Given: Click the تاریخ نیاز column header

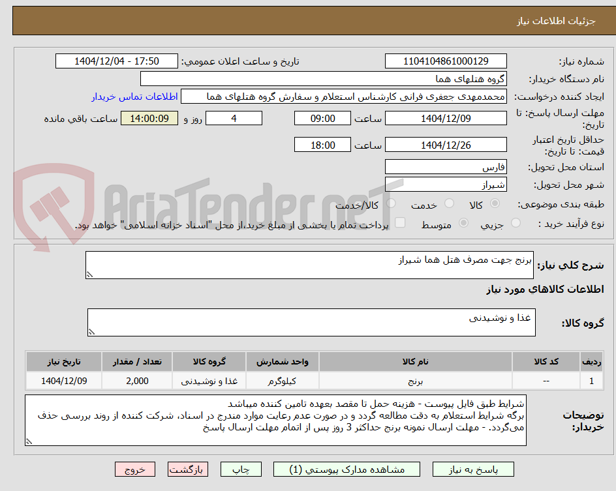Looking at the screenshot, I should pos(64,361).
